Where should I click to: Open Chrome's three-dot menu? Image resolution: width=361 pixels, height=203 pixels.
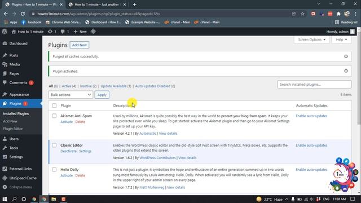tap(356, 14)
